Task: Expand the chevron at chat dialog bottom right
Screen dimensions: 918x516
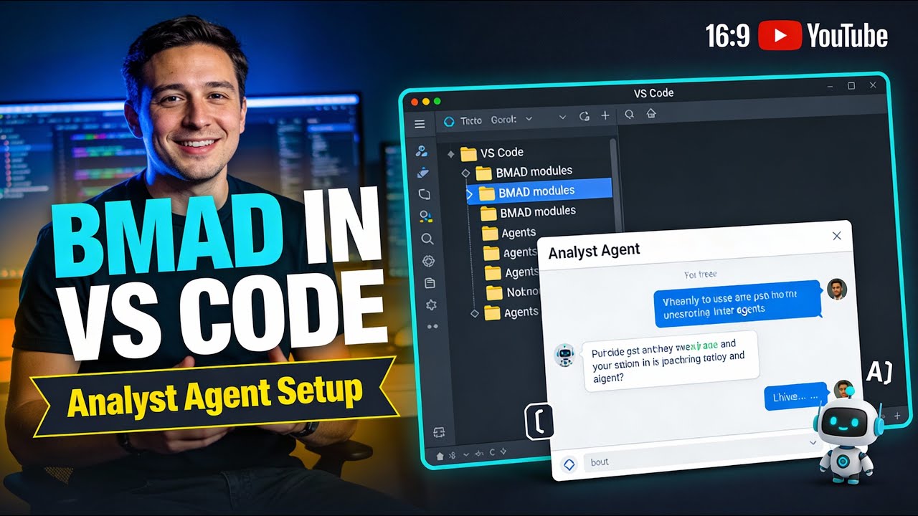Action: pos(813,443)
